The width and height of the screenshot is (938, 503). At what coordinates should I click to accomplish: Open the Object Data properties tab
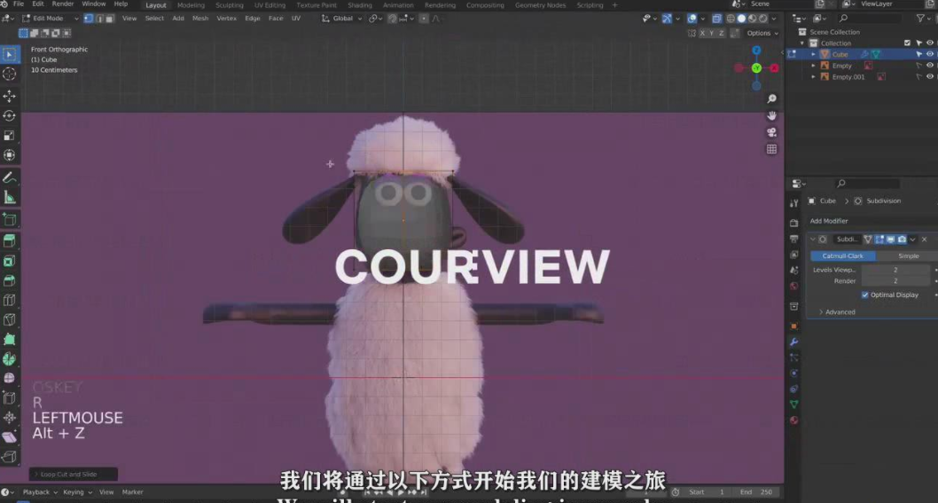(793, 405)
